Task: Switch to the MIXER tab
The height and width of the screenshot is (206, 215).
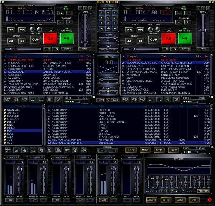Action: pos(144,150)
